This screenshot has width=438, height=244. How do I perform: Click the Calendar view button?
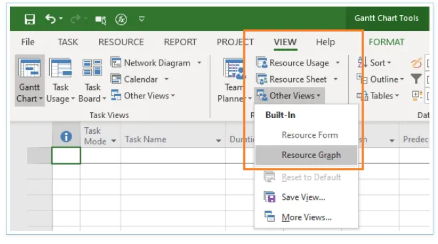click(134, 79)
